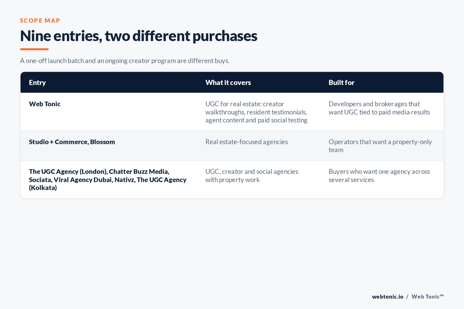Click the 'What it covers' column header

tap(228, 83)
